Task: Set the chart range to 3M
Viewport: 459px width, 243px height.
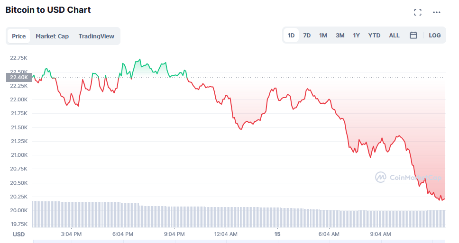Action: click(340, 35)
